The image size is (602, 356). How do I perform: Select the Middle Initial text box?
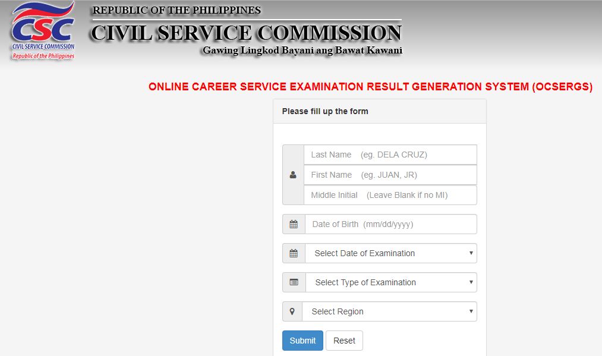pyautogui.click(x=390, y=195)
